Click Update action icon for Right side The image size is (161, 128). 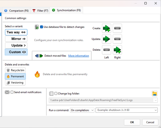117,39
